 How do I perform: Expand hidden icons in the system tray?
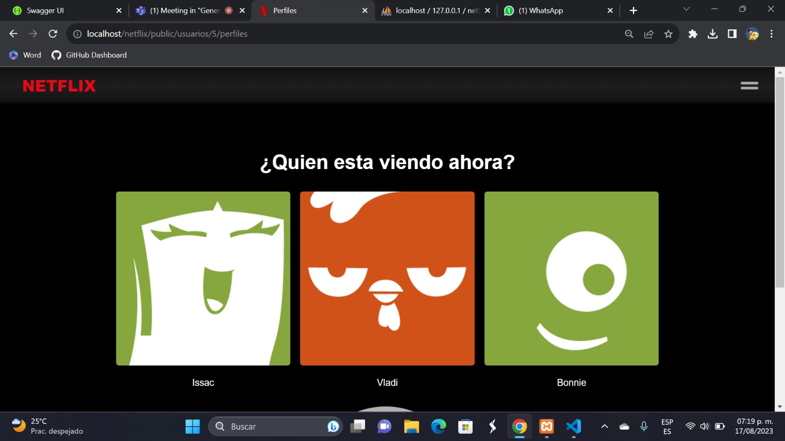tap(604, 426)
